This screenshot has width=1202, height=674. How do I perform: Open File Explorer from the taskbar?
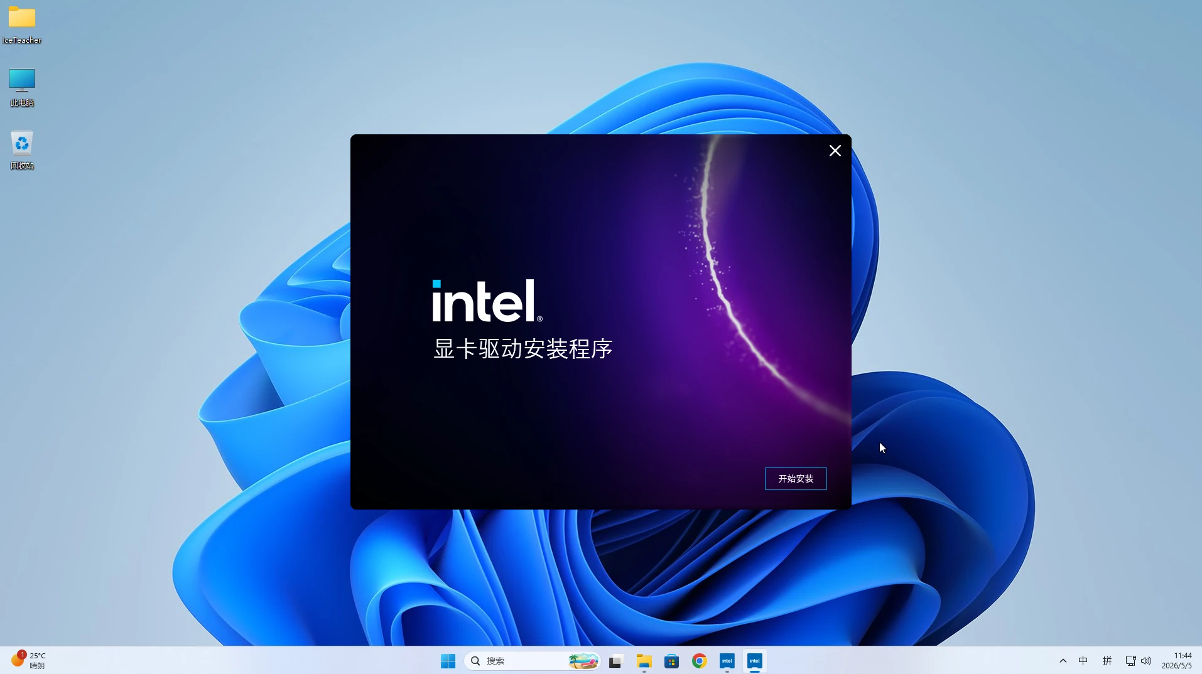tap(644, 661)
